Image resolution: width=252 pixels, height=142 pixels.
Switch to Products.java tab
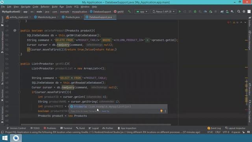71,17
